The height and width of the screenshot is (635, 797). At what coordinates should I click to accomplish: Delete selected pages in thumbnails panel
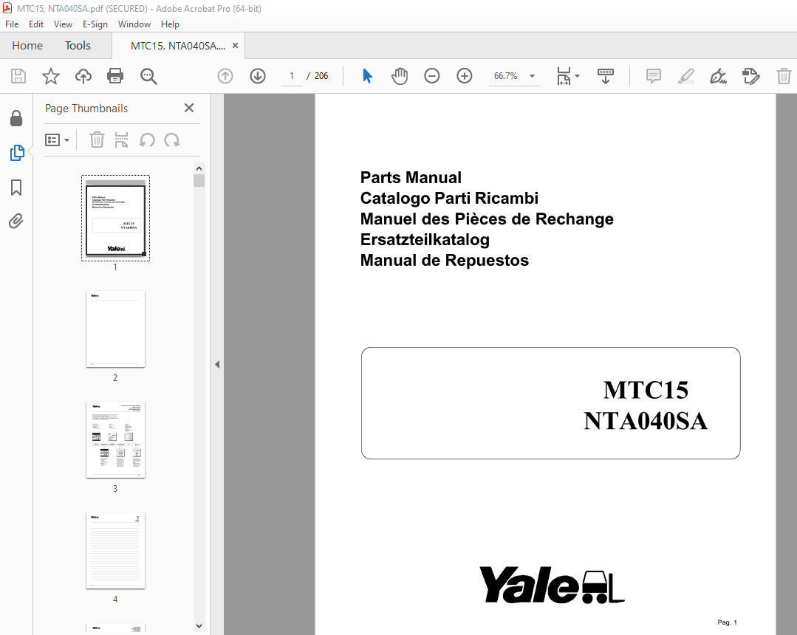(x=97, y=140)
